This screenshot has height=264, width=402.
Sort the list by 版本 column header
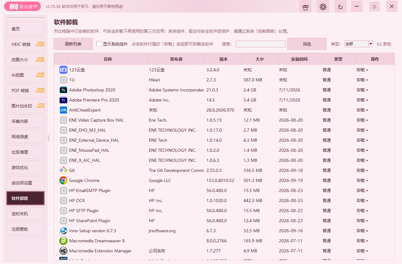click(224, 59)
